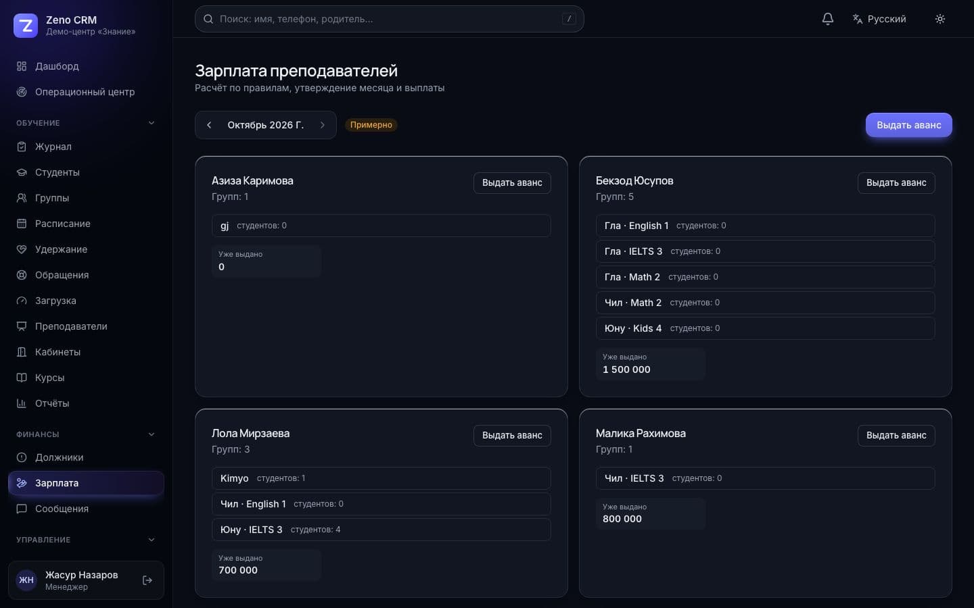
Task: Click Выдать аванс for Азиза Каримова
Action: (x=512, y=182)
